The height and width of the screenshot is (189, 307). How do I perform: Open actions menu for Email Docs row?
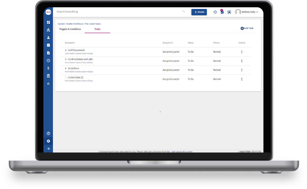[242, 70]
